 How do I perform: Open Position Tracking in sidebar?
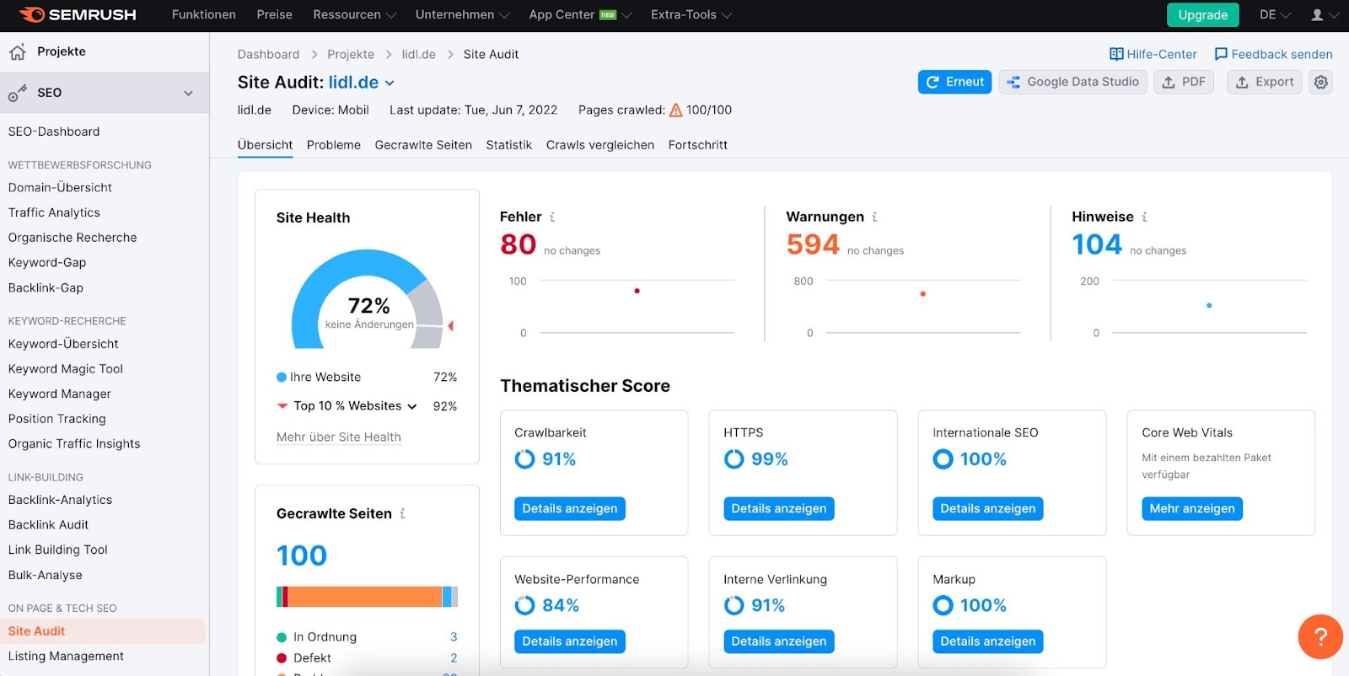57,419
